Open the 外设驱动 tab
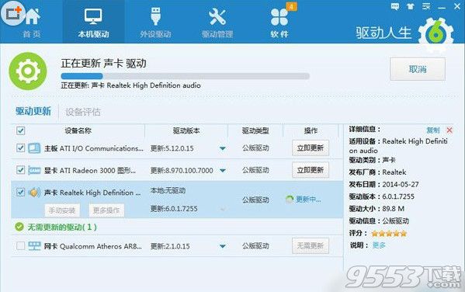 click(156, 23)
